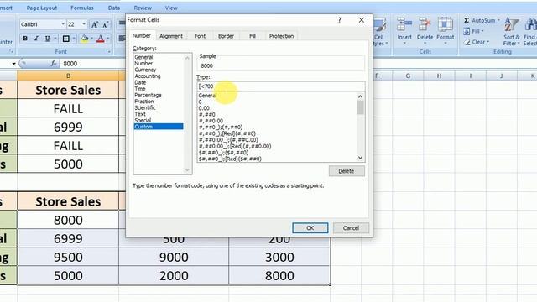Click the Grow Font icon
The height and width of the screenshot is (302, 537).
tap(94, 24)
